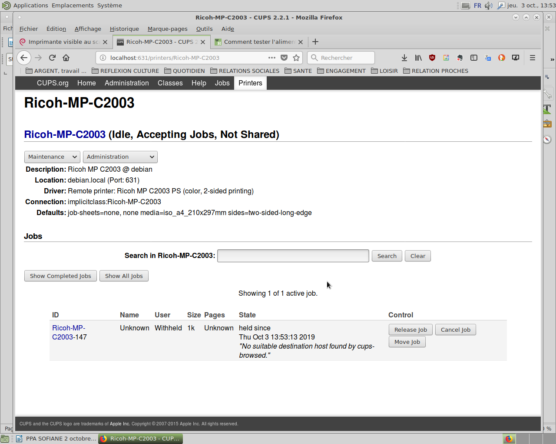The width and height of the screenshot is (556, 444).
Task: Open the screenshot extension in toolbar
Action: (x=516, y=58)
